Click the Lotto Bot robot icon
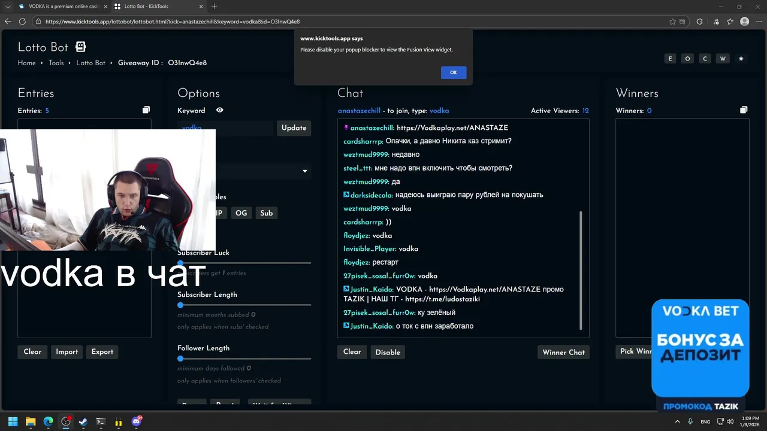 tap(80, 47)
